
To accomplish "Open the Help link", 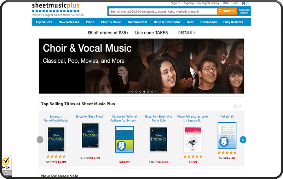I will point(235,3).
